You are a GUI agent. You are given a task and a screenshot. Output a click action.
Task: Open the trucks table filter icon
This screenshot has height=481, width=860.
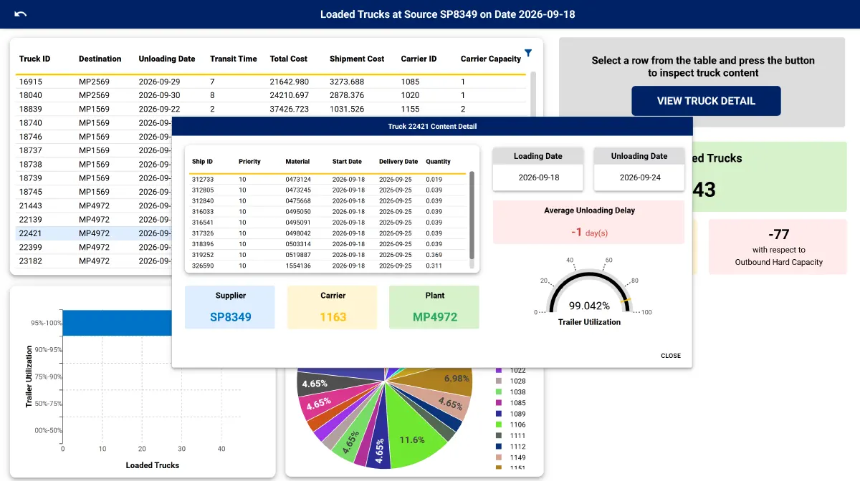(x=528, y=52)
